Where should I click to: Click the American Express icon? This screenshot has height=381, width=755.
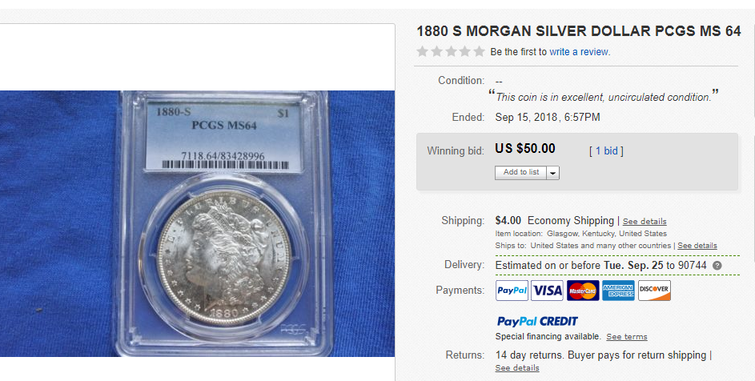pos(618,291)
